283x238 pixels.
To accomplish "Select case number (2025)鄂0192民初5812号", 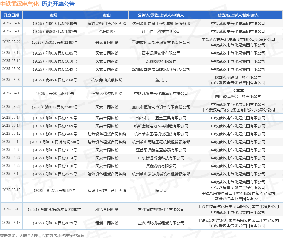I will (x=55, y=150).
